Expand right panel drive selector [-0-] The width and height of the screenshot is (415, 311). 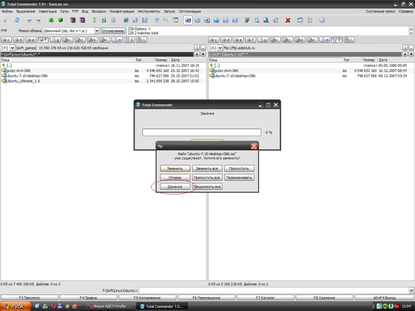click(220, 48)
